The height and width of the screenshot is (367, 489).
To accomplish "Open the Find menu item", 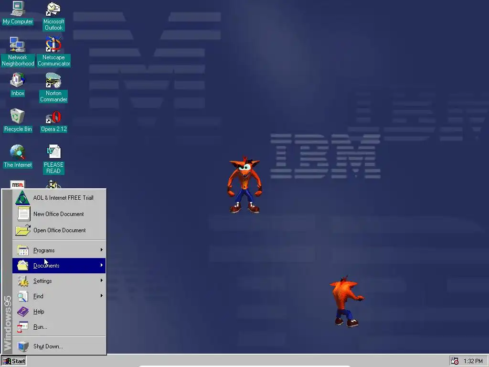I will coord(59,296).
